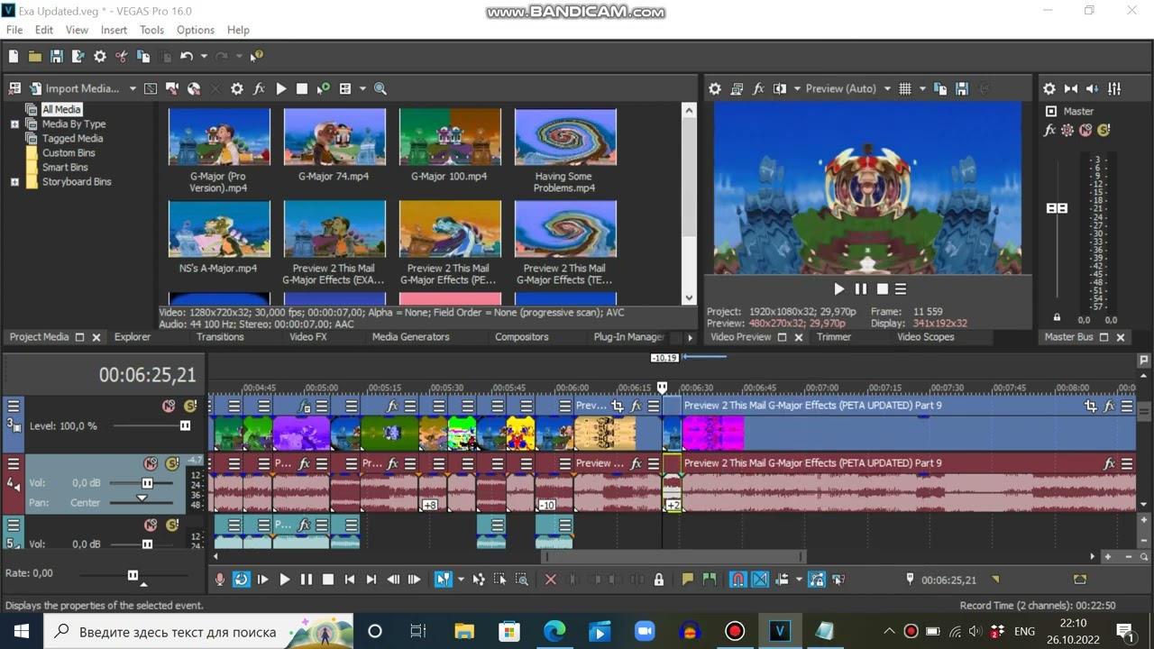The width and height of the screenshot is (1154, 649).
Task: Create a new project from main toolbar
Action: pos(14,56)
